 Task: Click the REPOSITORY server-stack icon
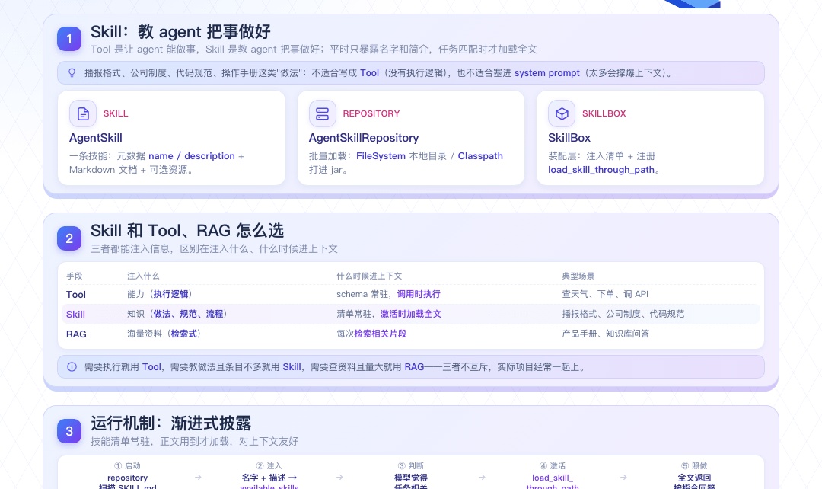coord(323,113)
